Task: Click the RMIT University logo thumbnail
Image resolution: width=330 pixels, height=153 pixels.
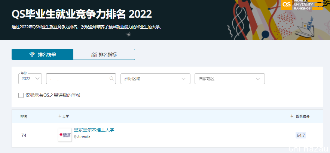Action: coord(65,135)
